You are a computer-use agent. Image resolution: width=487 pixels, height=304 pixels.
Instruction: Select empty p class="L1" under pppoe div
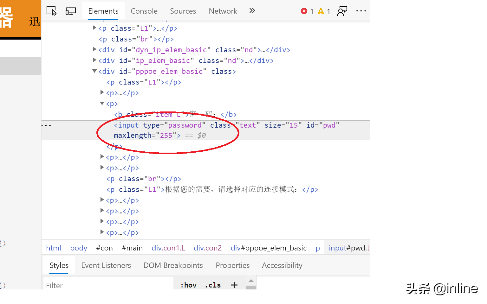coord(144,82)
